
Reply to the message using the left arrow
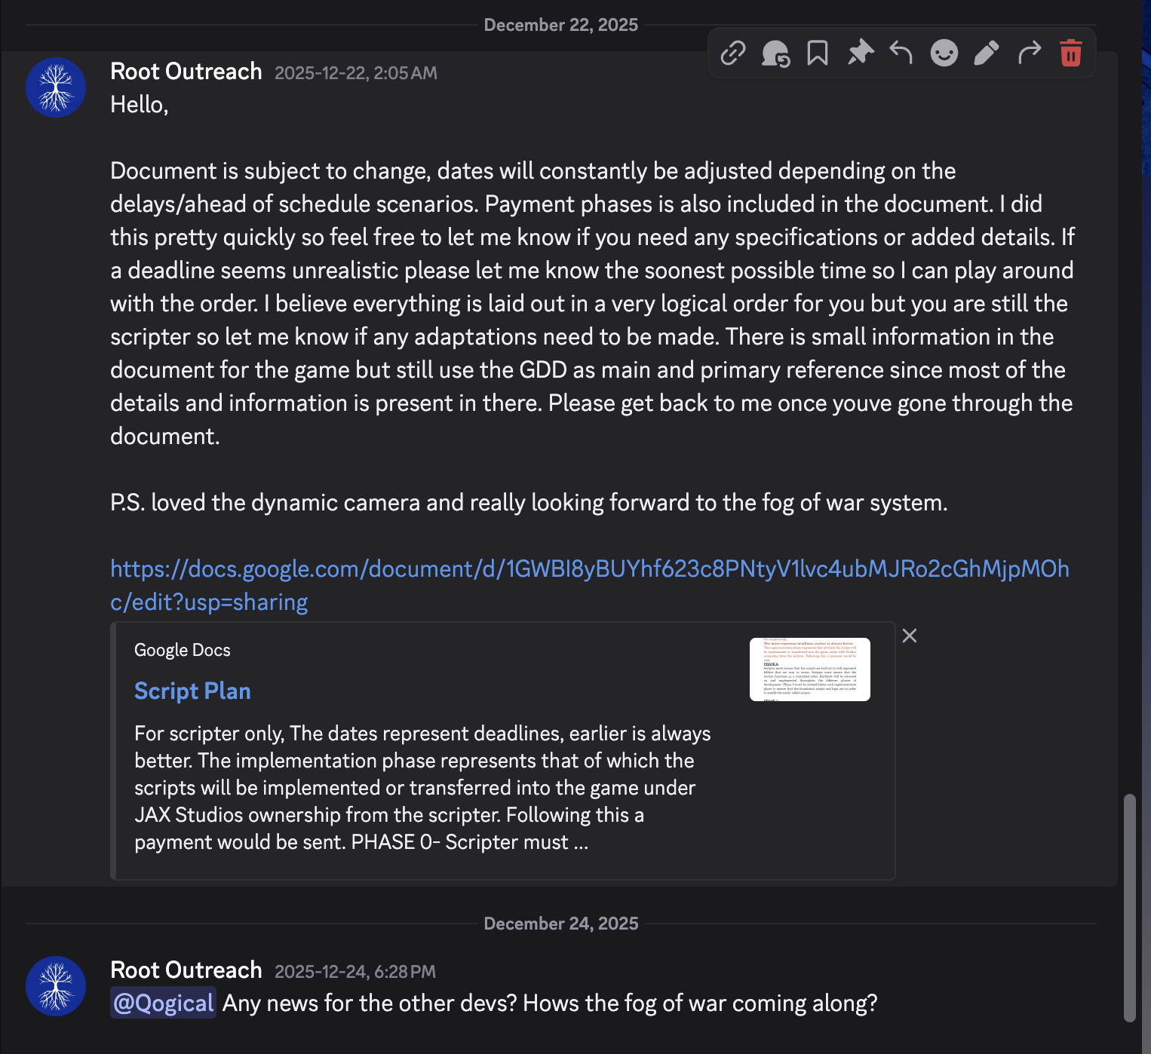tap(901, 54)
